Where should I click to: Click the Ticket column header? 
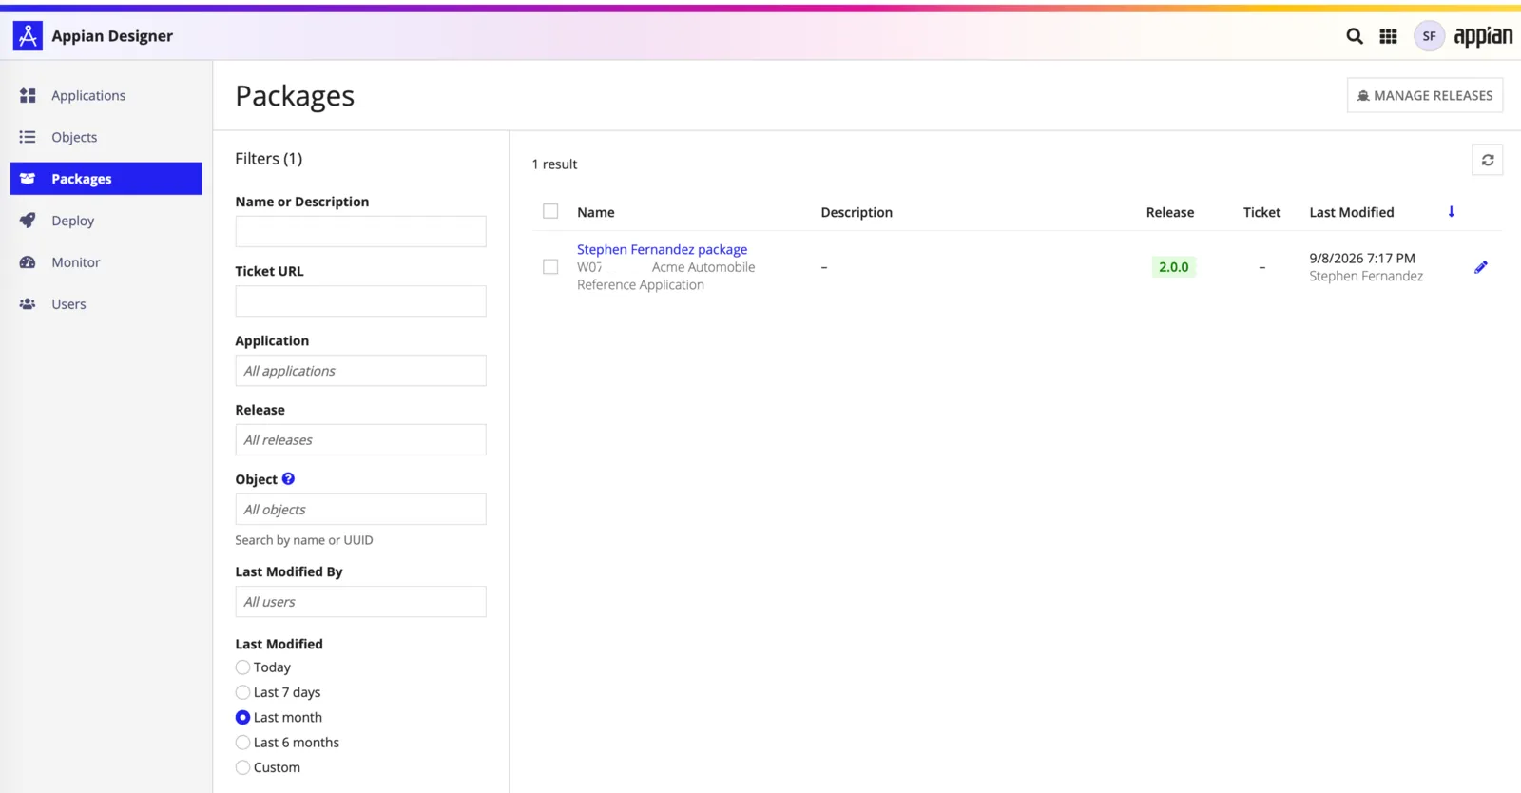click(x=1261, y=212)
